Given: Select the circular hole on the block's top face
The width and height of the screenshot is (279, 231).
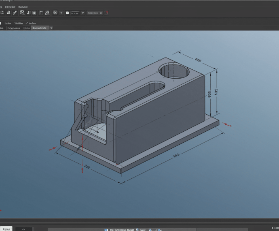Looking at the screenshot, I should [x=174, y=71].
